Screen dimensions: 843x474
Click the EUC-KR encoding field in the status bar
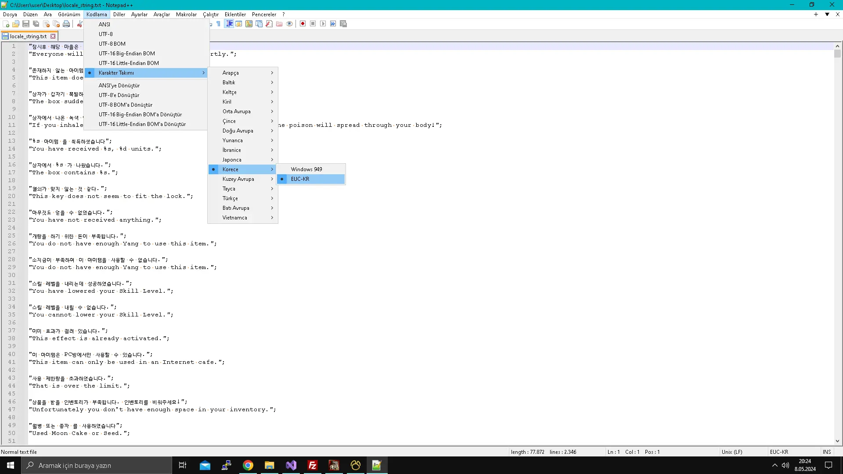point(779,452)
